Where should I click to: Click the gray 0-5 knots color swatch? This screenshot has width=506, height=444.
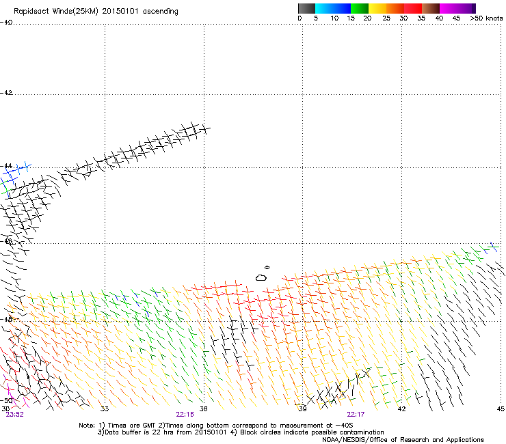tap(306, 8)
